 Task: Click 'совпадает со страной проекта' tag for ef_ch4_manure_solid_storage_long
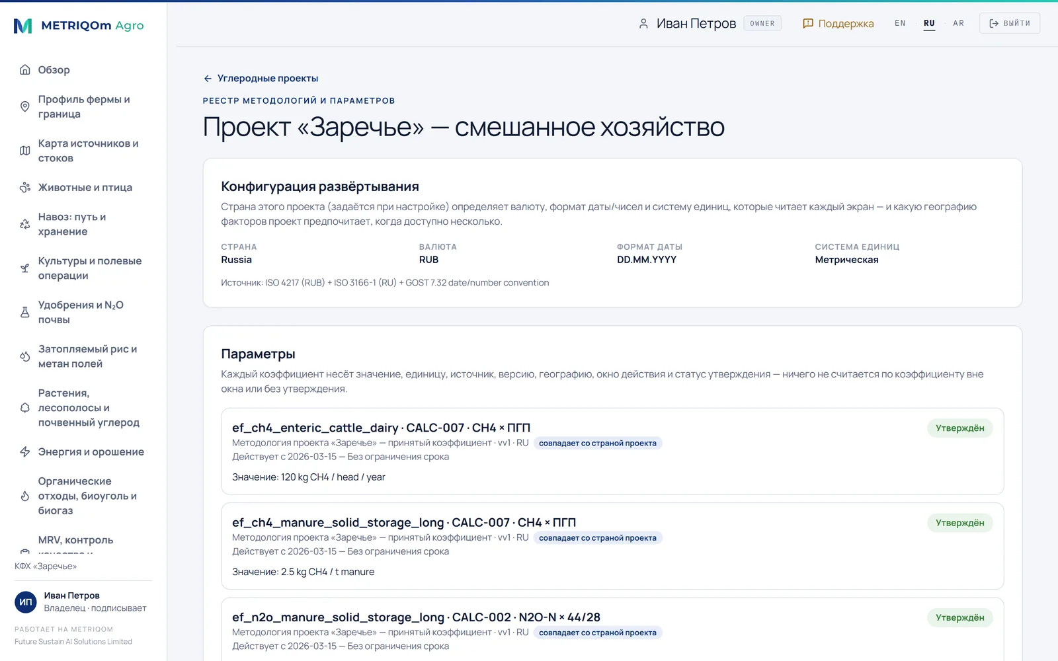tap(598, 538)
